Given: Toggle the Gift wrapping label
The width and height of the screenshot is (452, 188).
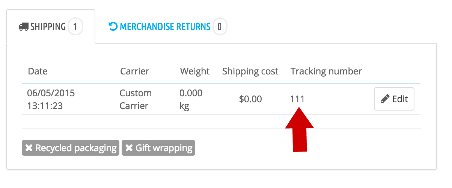Looking at the screenshot, I should pos(158,148).
